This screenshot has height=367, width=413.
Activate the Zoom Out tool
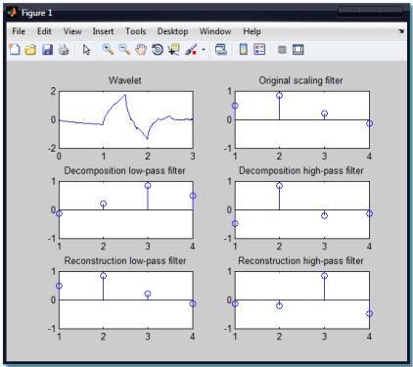coord(124,50)
